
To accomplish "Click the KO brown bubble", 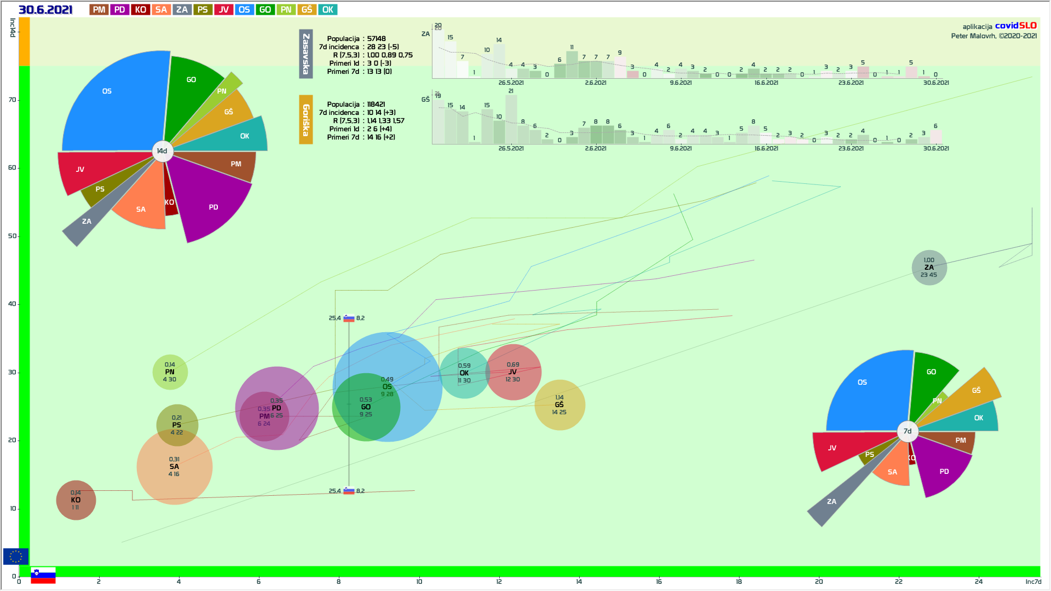I will coord(76,500).
